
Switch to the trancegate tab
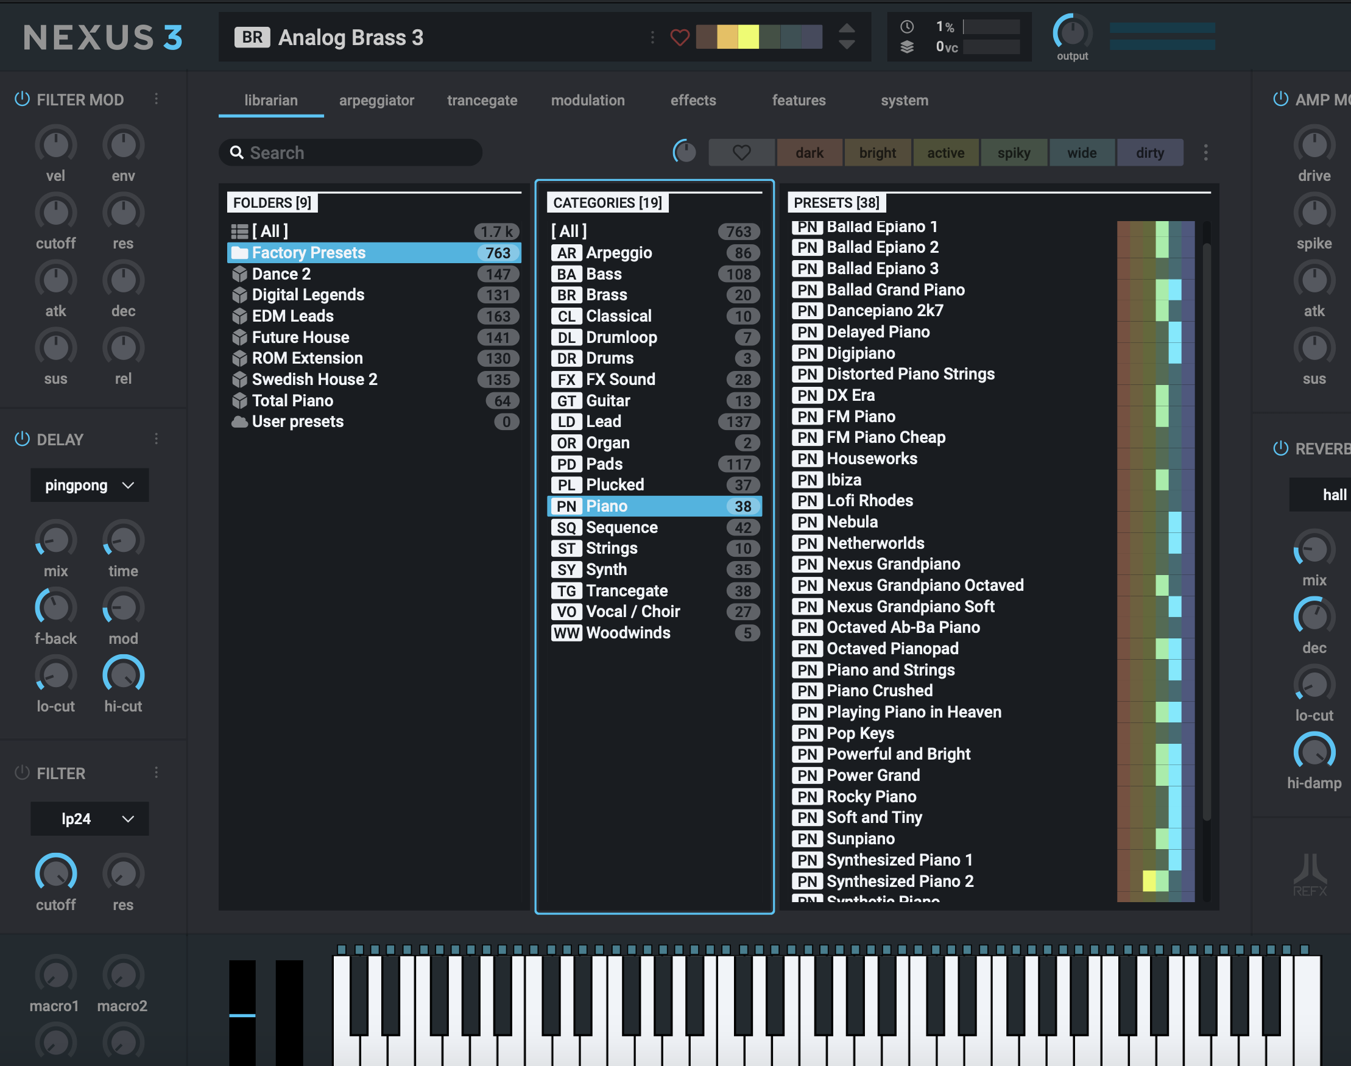482,101
